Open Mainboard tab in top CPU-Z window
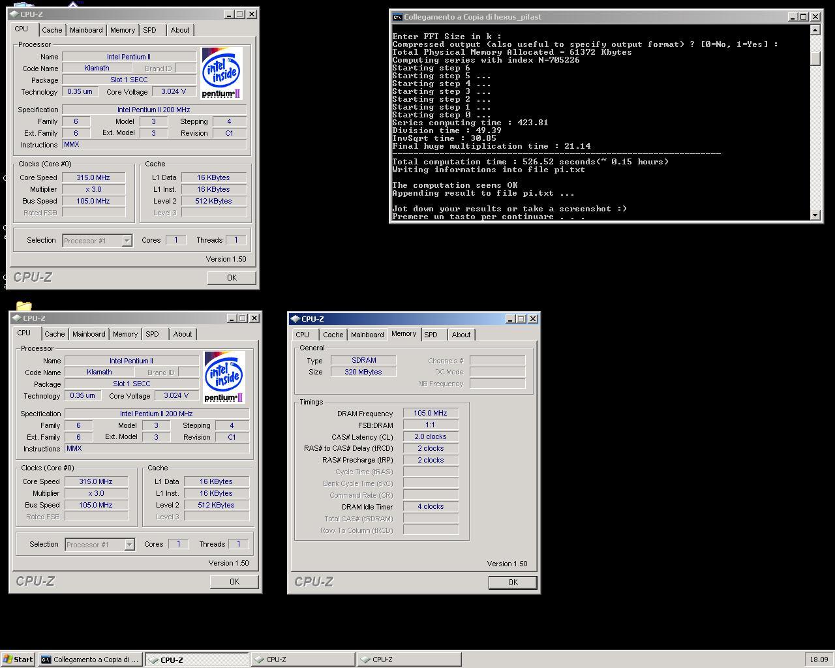The image size is (835, 668). click(x=86, y=30)
